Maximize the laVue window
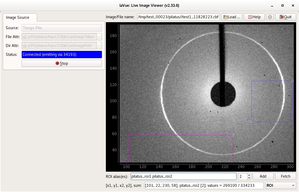This screenshot has width=299, height=192. (283, 5)
